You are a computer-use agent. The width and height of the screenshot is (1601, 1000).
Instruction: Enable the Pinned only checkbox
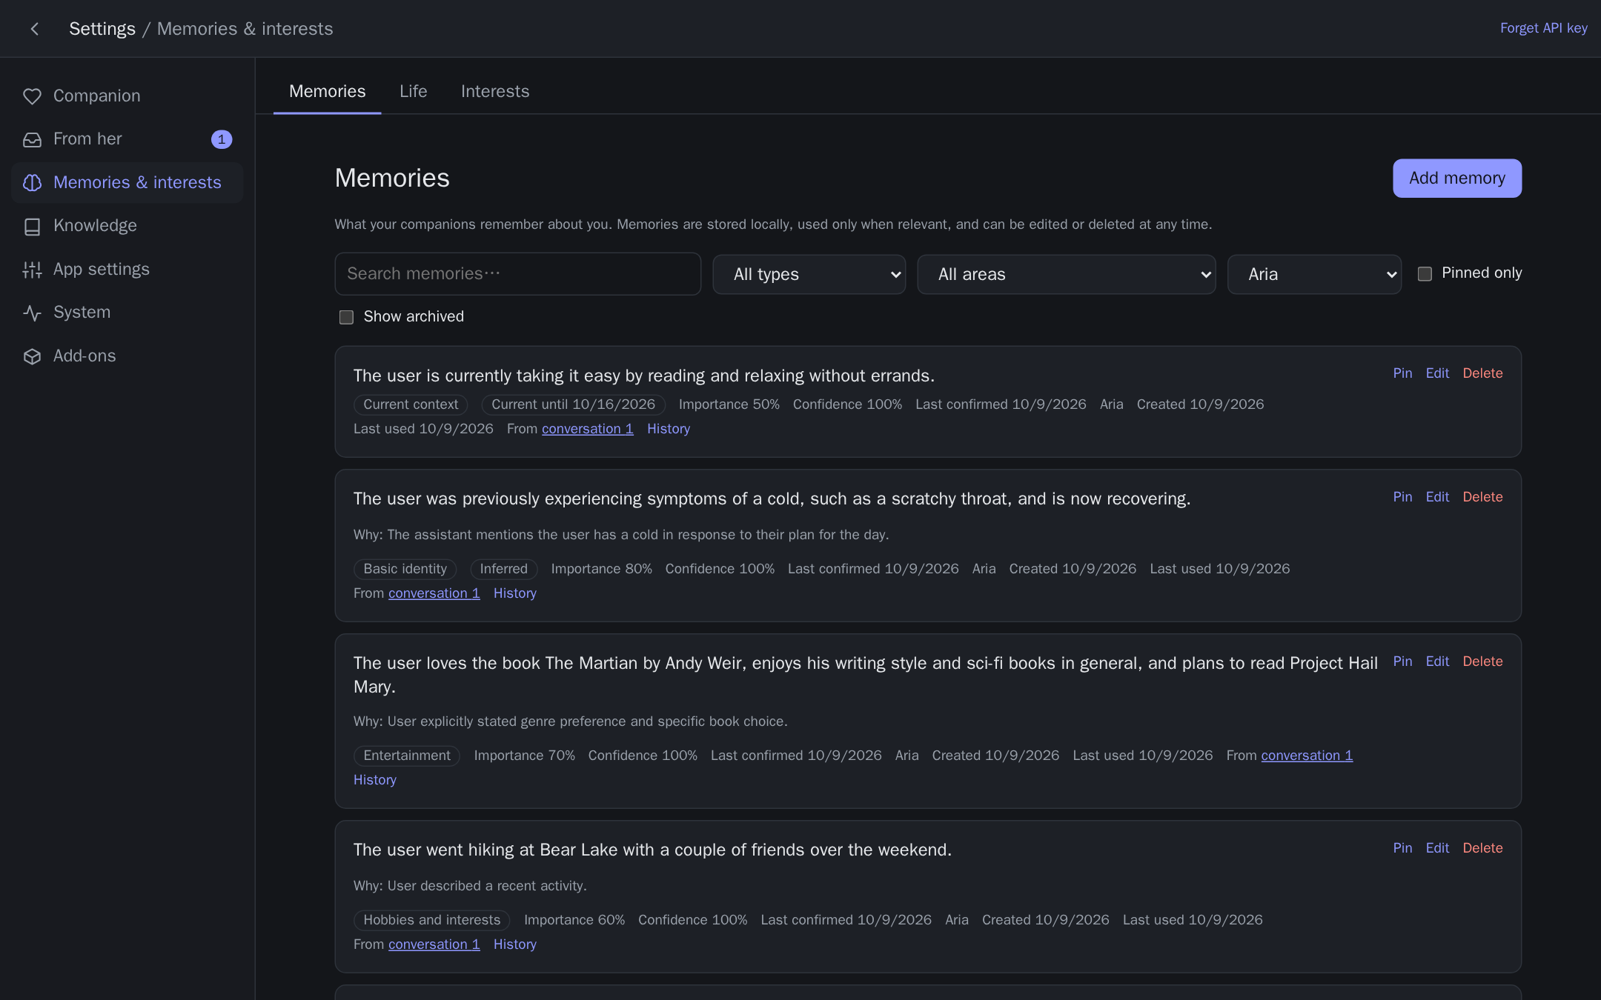pyautogui.click(x=1425, y=274)
